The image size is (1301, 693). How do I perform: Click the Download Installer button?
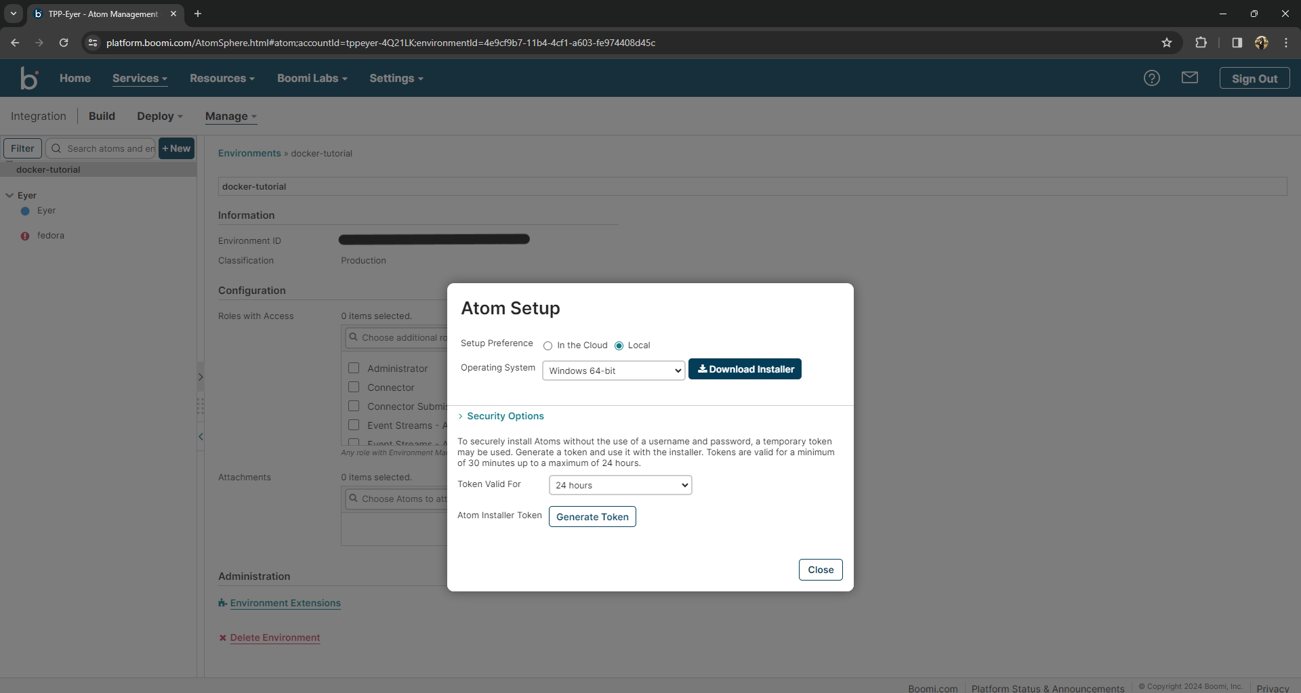point(744,369)
